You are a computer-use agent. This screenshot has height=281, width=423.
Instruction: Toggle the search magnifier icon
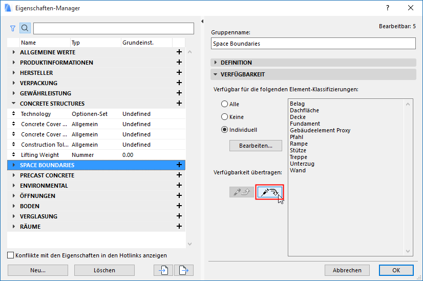pos(25,28)
